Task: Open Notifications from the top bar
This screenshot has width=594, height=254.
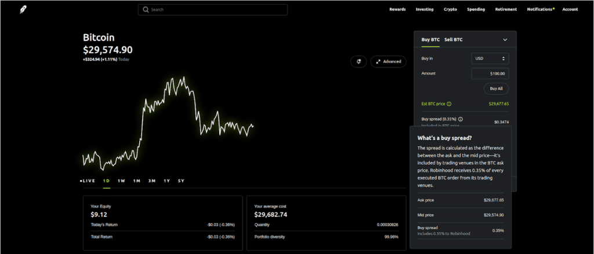Action: (539, 10)
